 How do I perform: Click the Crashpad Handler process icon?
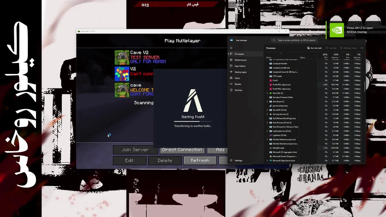(x=271, y=64)
